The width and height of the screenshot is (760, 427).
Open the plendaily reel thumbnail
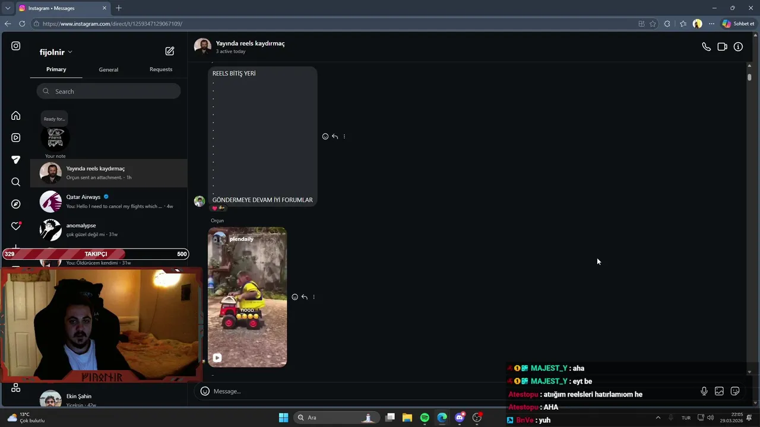[247, 297]
